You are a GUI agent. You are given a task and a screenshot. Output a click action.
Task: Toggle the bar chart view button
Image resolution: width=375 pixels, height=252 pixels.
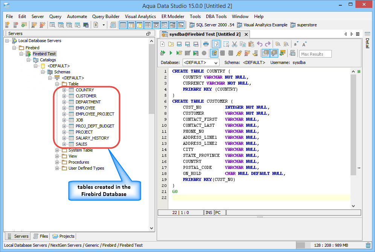point(181,25)
